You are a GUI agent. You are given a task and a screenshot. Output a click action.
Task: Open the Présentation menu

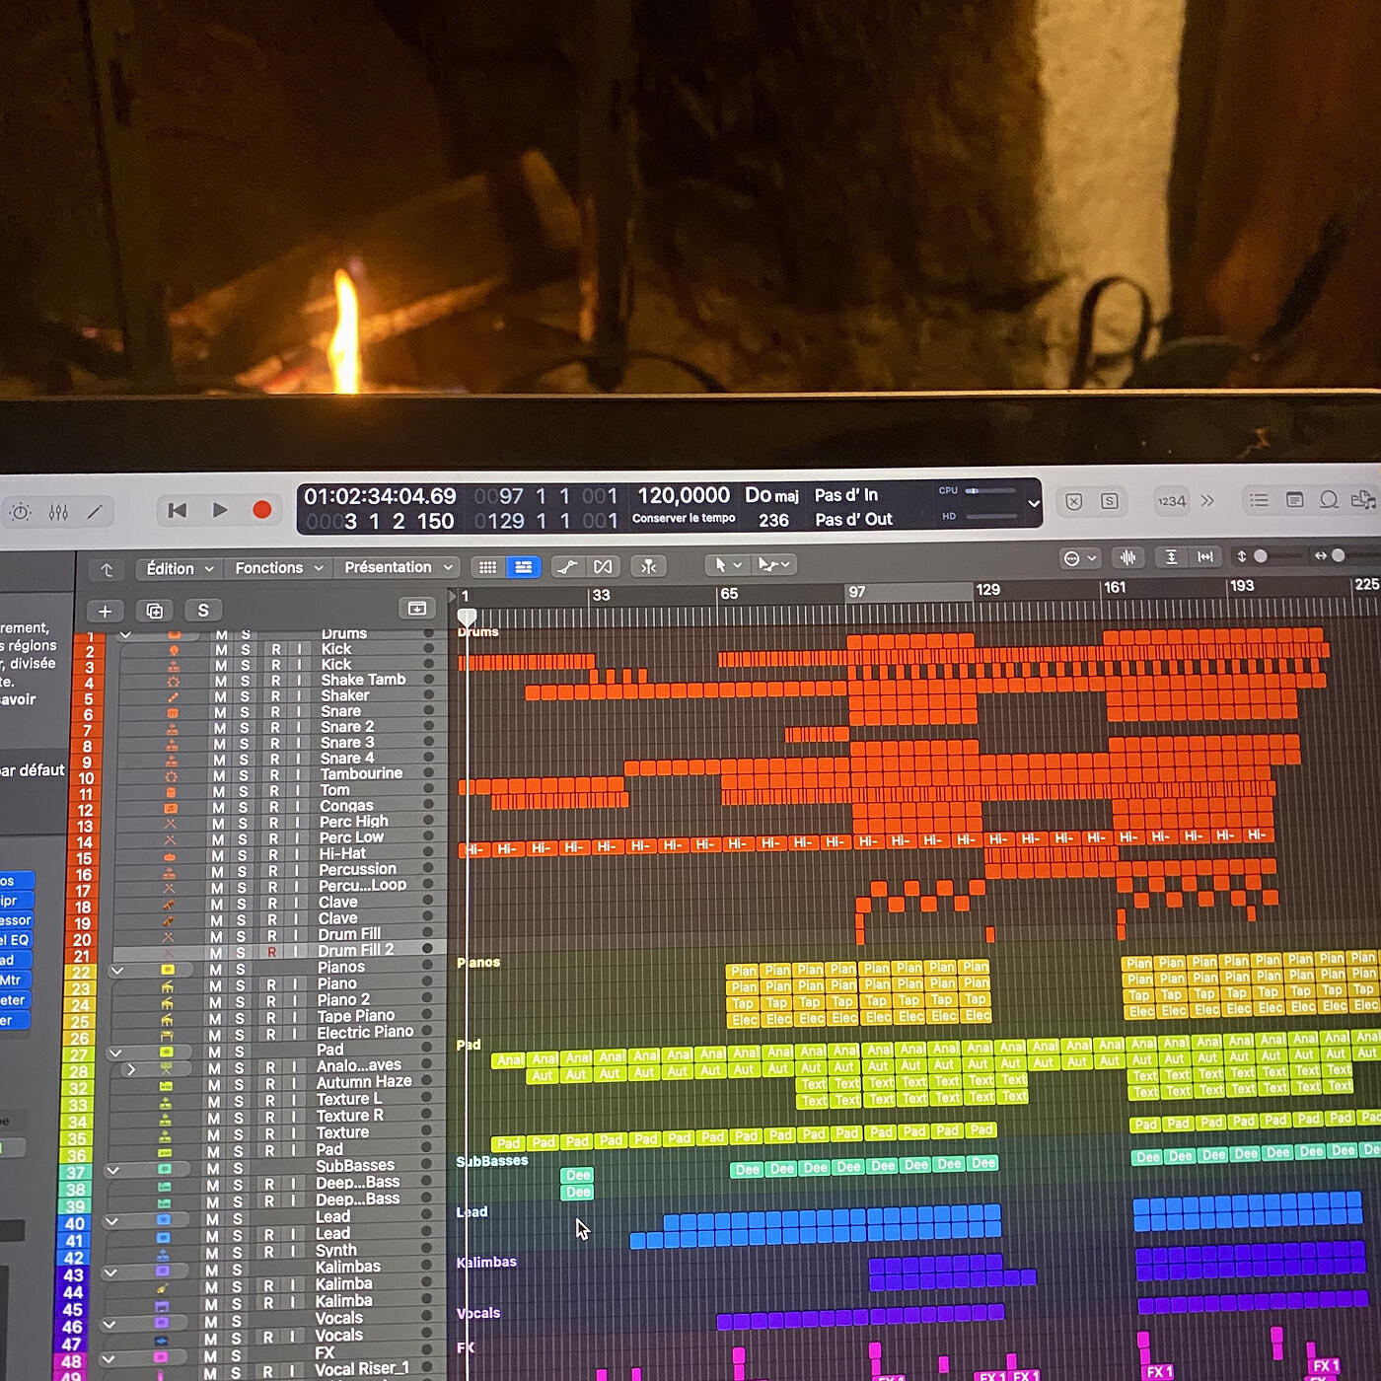point(398,567)
